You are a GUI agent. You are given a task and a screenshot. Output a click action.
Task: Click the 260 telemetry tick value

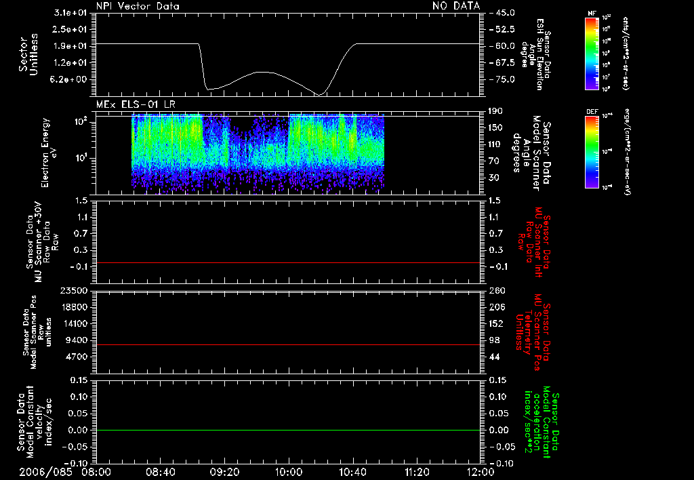click(497, 291)
